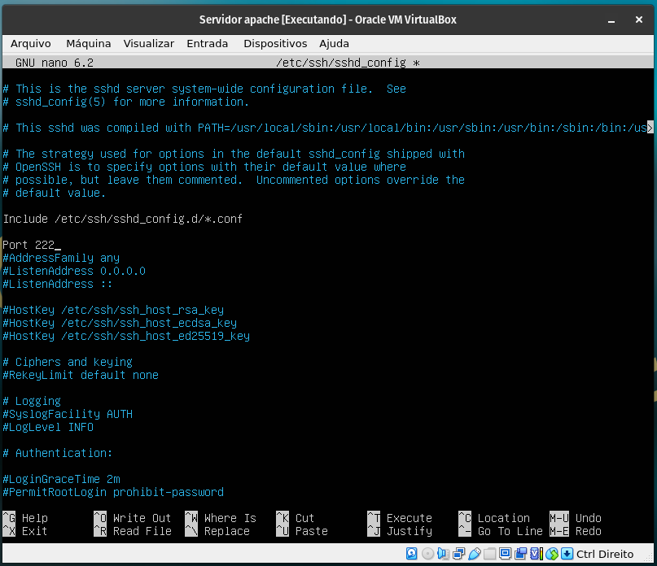Open the Ajuda menu

pyautogui.click(x=335, y=43)
